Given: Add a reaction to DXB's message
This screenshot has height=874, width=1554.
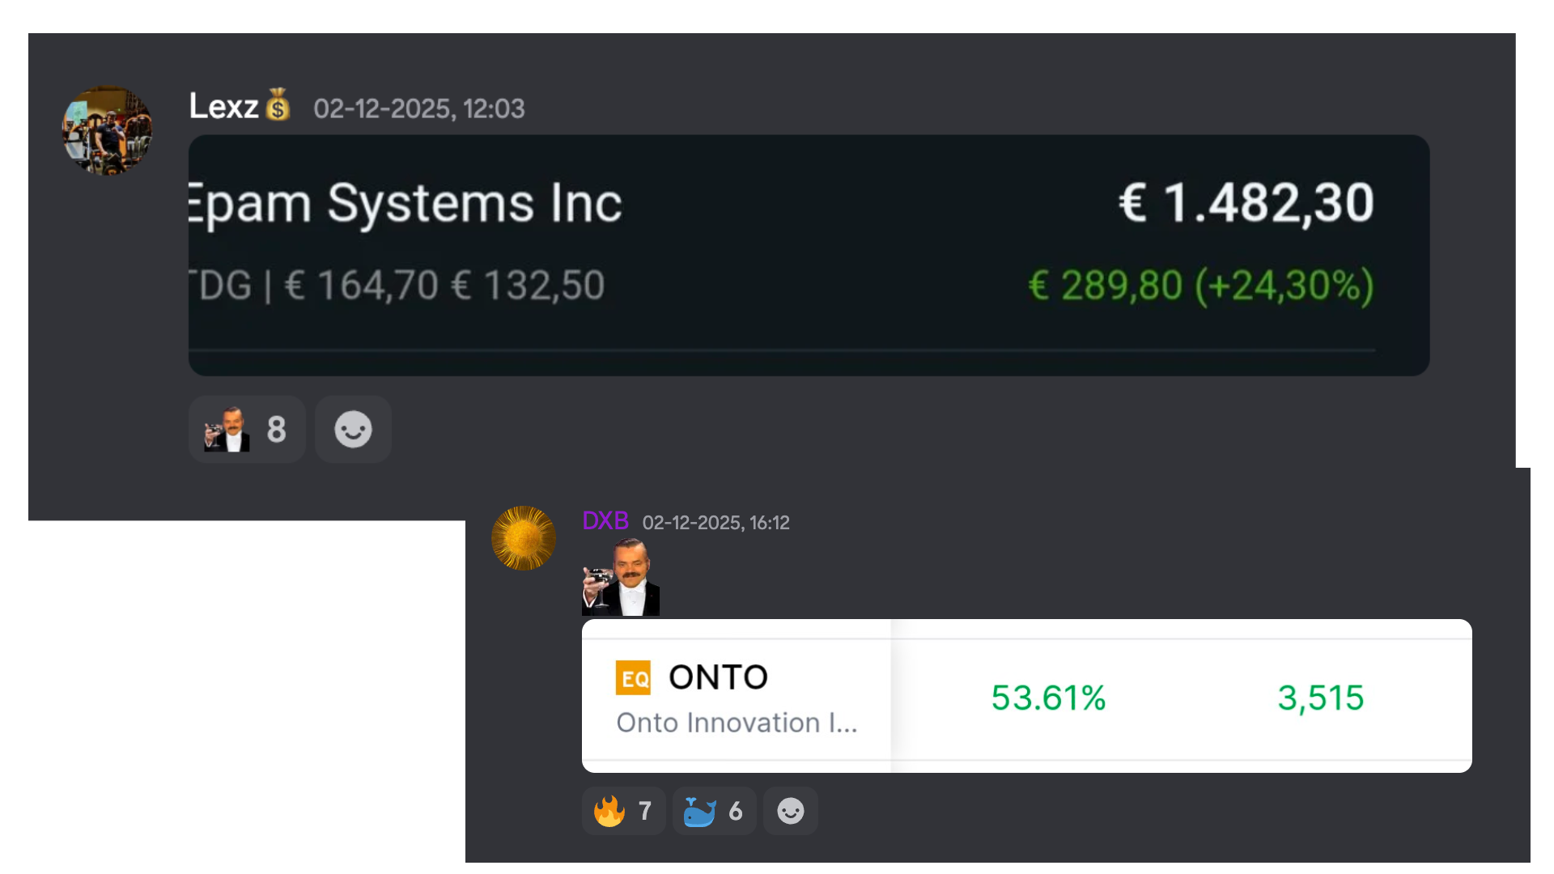Looking at the screenshot, I should (790, 811).
